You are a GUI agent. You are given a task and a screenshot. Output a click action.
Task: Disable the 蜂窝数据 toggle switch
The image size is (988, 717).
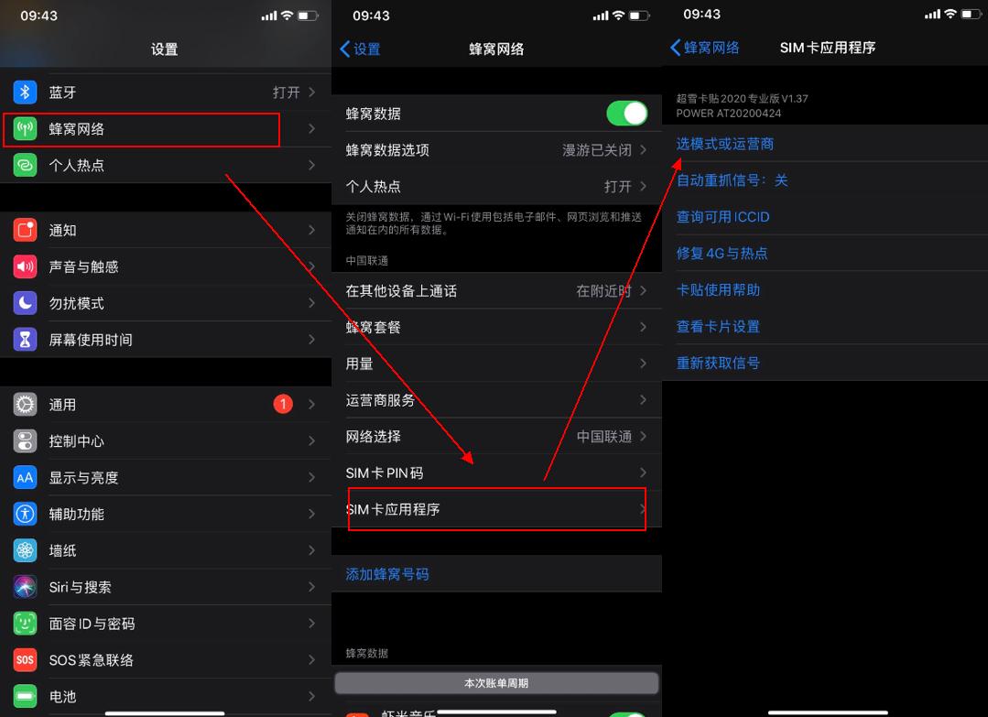(626, 113)
